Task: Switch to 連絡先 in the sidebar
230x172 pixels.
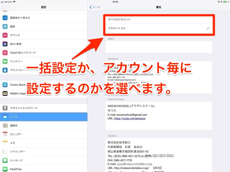Action: (43, 125)
